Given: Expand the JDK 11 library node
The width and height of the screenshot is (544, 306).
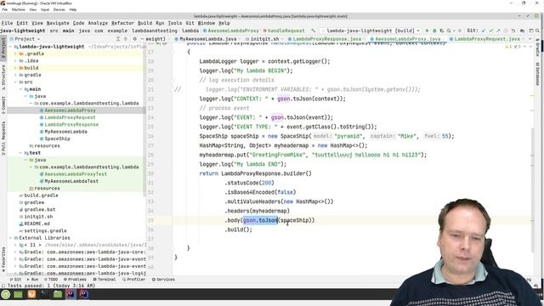Looking at the screenshot, I should 15,245.
